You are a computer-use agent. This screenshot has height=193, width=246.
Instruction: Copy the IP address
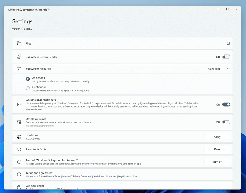(x=217, y=137)
